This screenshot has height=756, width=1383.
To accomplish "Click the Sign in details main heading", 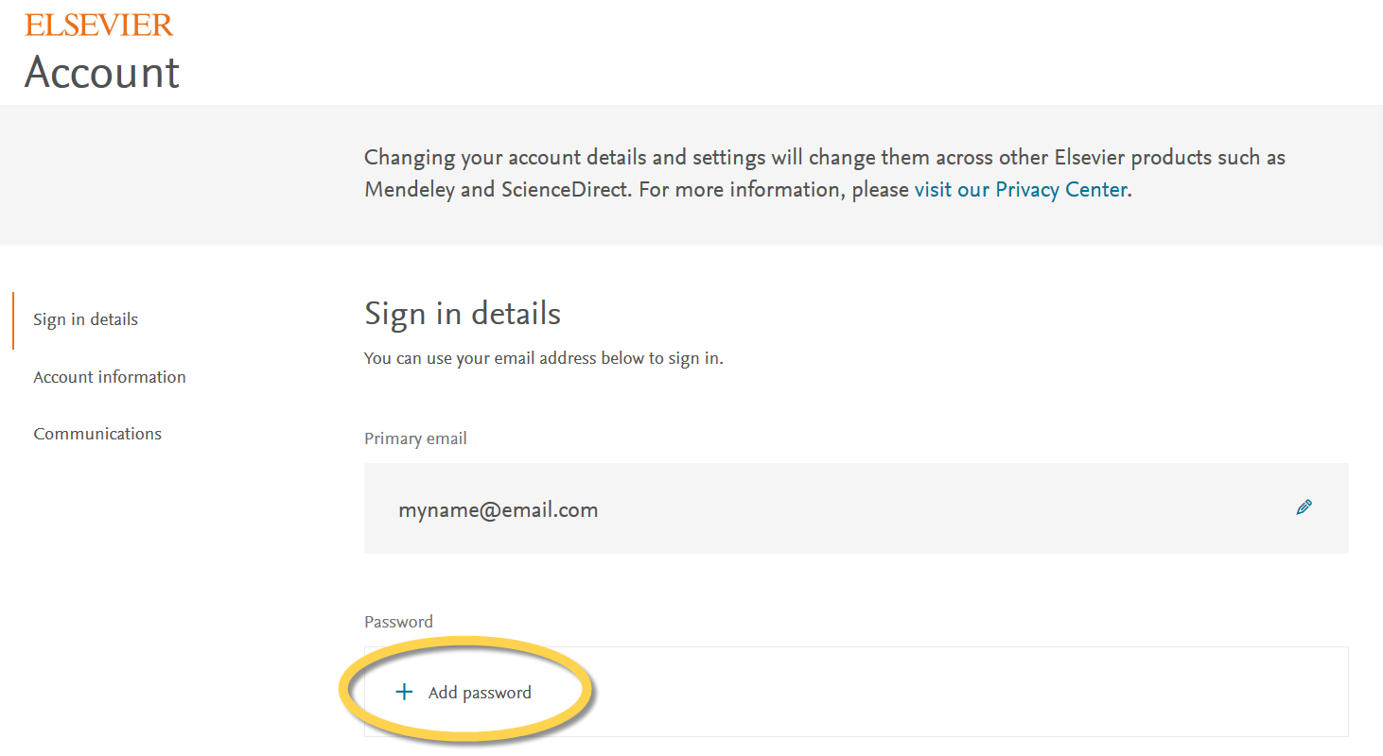I will click(x=462, y=314).
